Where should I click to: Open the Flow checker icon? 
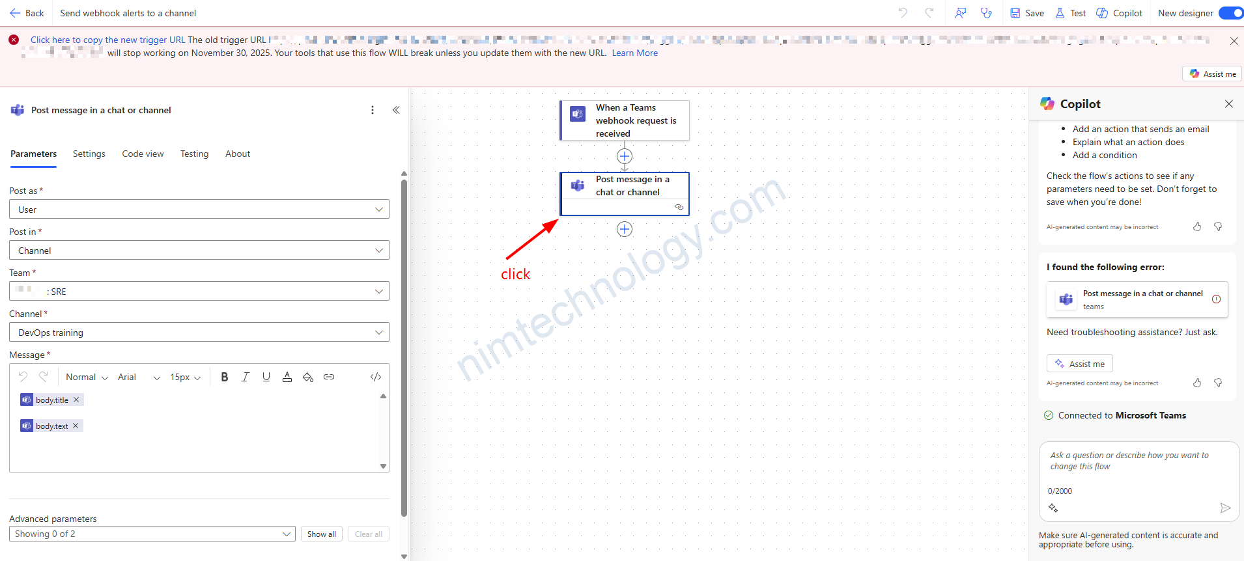click(x=987, y=13)
